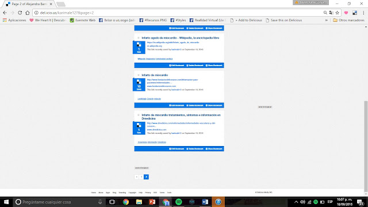Open the Home footer link
Image resolution: width=368 pixels, height=207 pixels.
93,193
